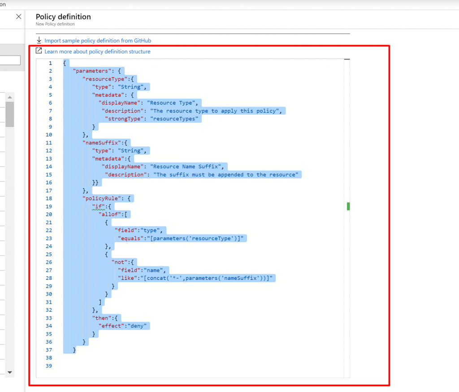
Task: Click the green marker in editor overview ruler
Action: point(348,206)
